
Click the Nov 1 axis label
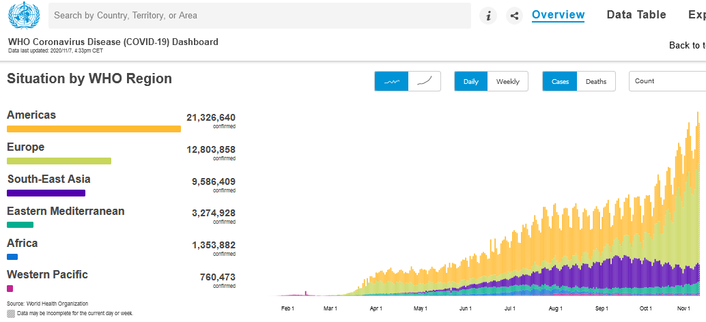pos(683,308)
